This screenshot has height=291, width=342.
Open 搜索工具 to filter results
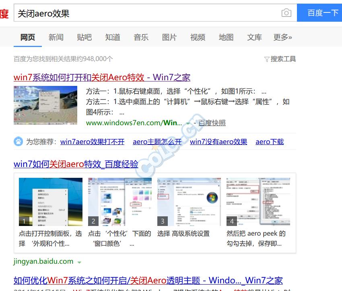(282, 59)
